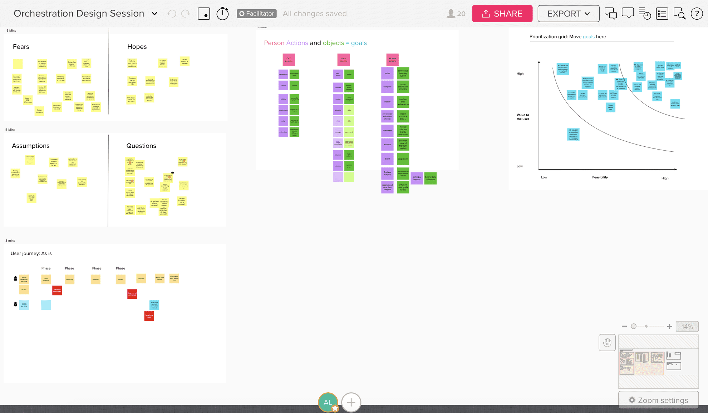Image resolution: width=708 pixels, height=413 pixels.
Task: Open the comments speech bubble icon
Action: pyautogui.click(x=628, y=14)
